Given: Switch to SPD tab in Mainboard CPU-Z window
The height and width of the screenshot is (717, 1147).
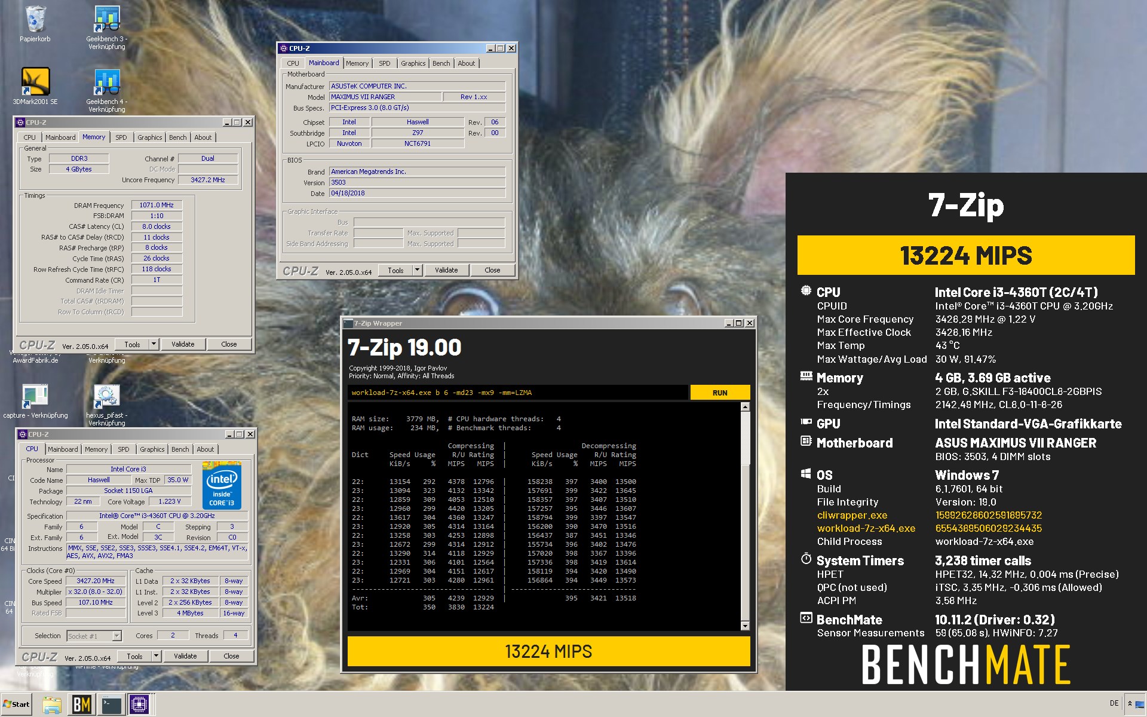Looking at the screenshot, I should click(384, 63).
